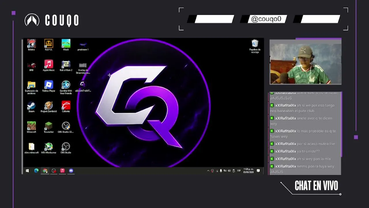
Task: Click the taskbar app with red dot badge
Action: click(54, 171)
